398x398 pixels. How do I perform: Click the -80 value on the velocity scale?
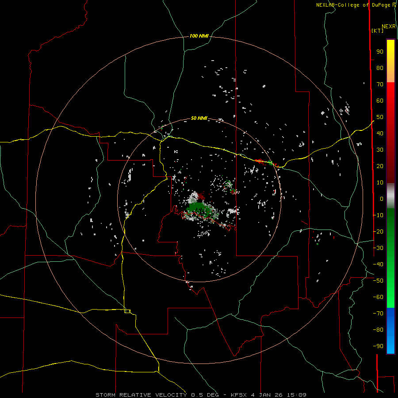click(378, 330)
